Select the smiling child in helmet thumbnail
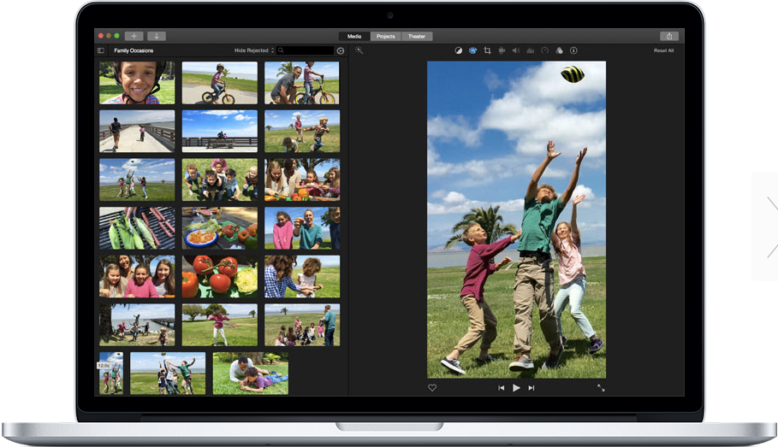Image resolution: width=778 pixels, height=447 pixels. pos(137,83)
